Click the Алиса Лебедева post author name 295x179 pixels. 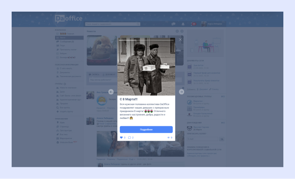point(105,118)
